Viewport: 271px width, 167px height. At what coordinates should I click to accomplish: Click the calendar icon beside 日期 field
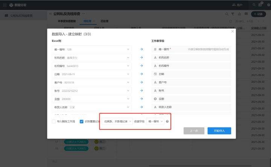pyautogui.click(x=155, y=74)
